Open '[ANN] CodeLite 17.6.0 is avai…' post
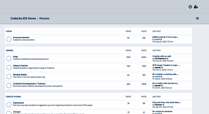Viewport: 209px width, 114px height. pos(165,37)
